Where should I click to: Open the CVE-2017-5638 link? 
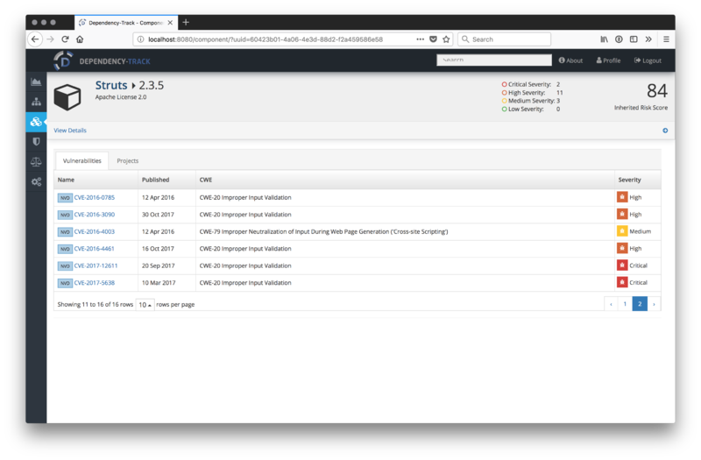pyautogui.click(x=95, y=282)
